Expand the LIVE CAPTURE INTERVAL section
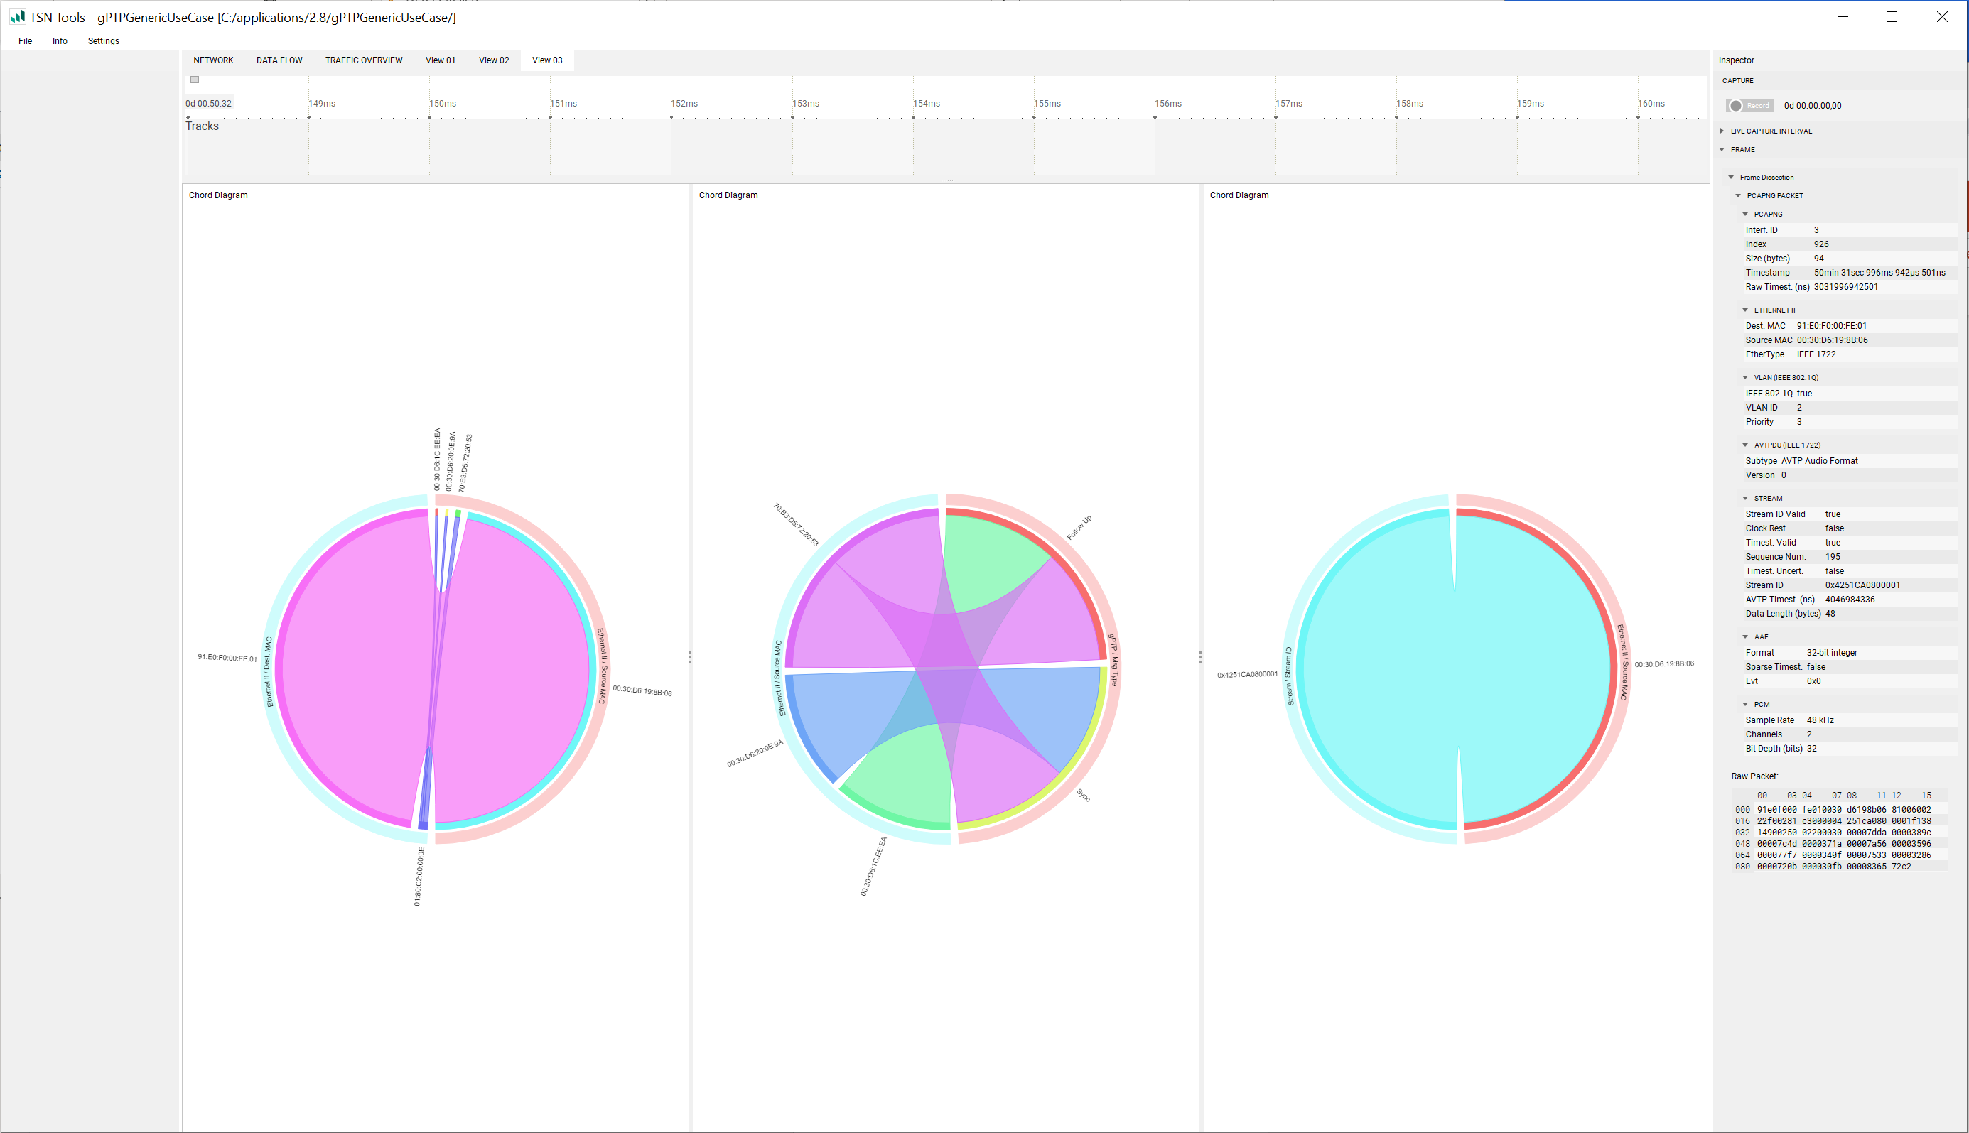The height and width of the screenshot is (1133, 1969). [x=1722, y=131]
